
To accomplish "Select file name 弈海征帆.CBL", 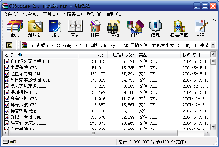I will [x=24, y=99].
